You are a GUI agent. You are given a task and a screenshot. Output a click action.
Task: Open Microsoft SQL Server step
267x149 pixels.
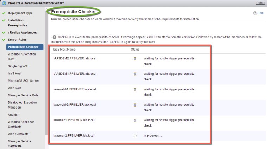click(23, 81)
